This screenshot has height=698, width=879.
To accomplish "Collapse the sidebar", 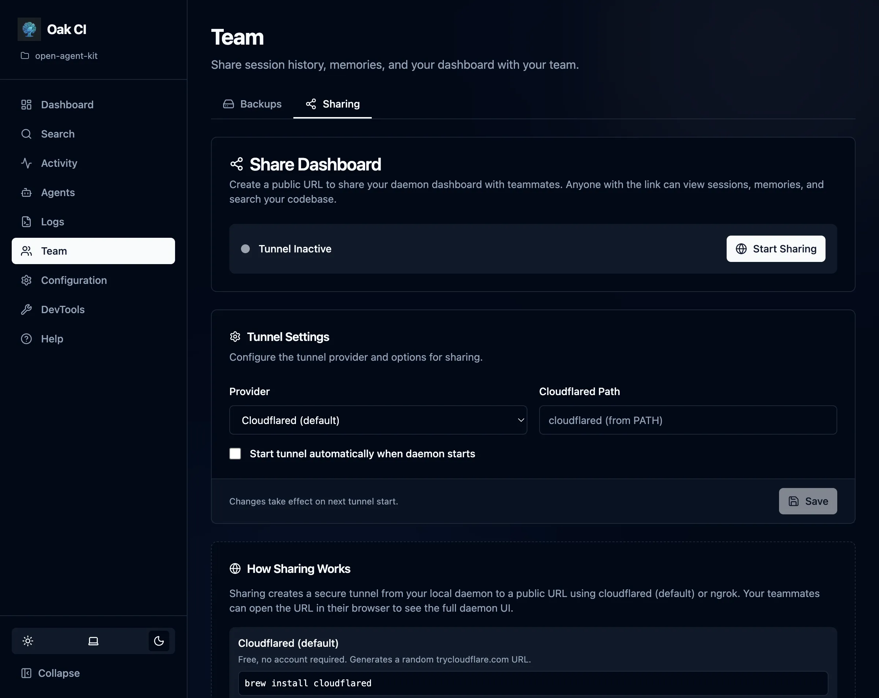I will 50,673.
